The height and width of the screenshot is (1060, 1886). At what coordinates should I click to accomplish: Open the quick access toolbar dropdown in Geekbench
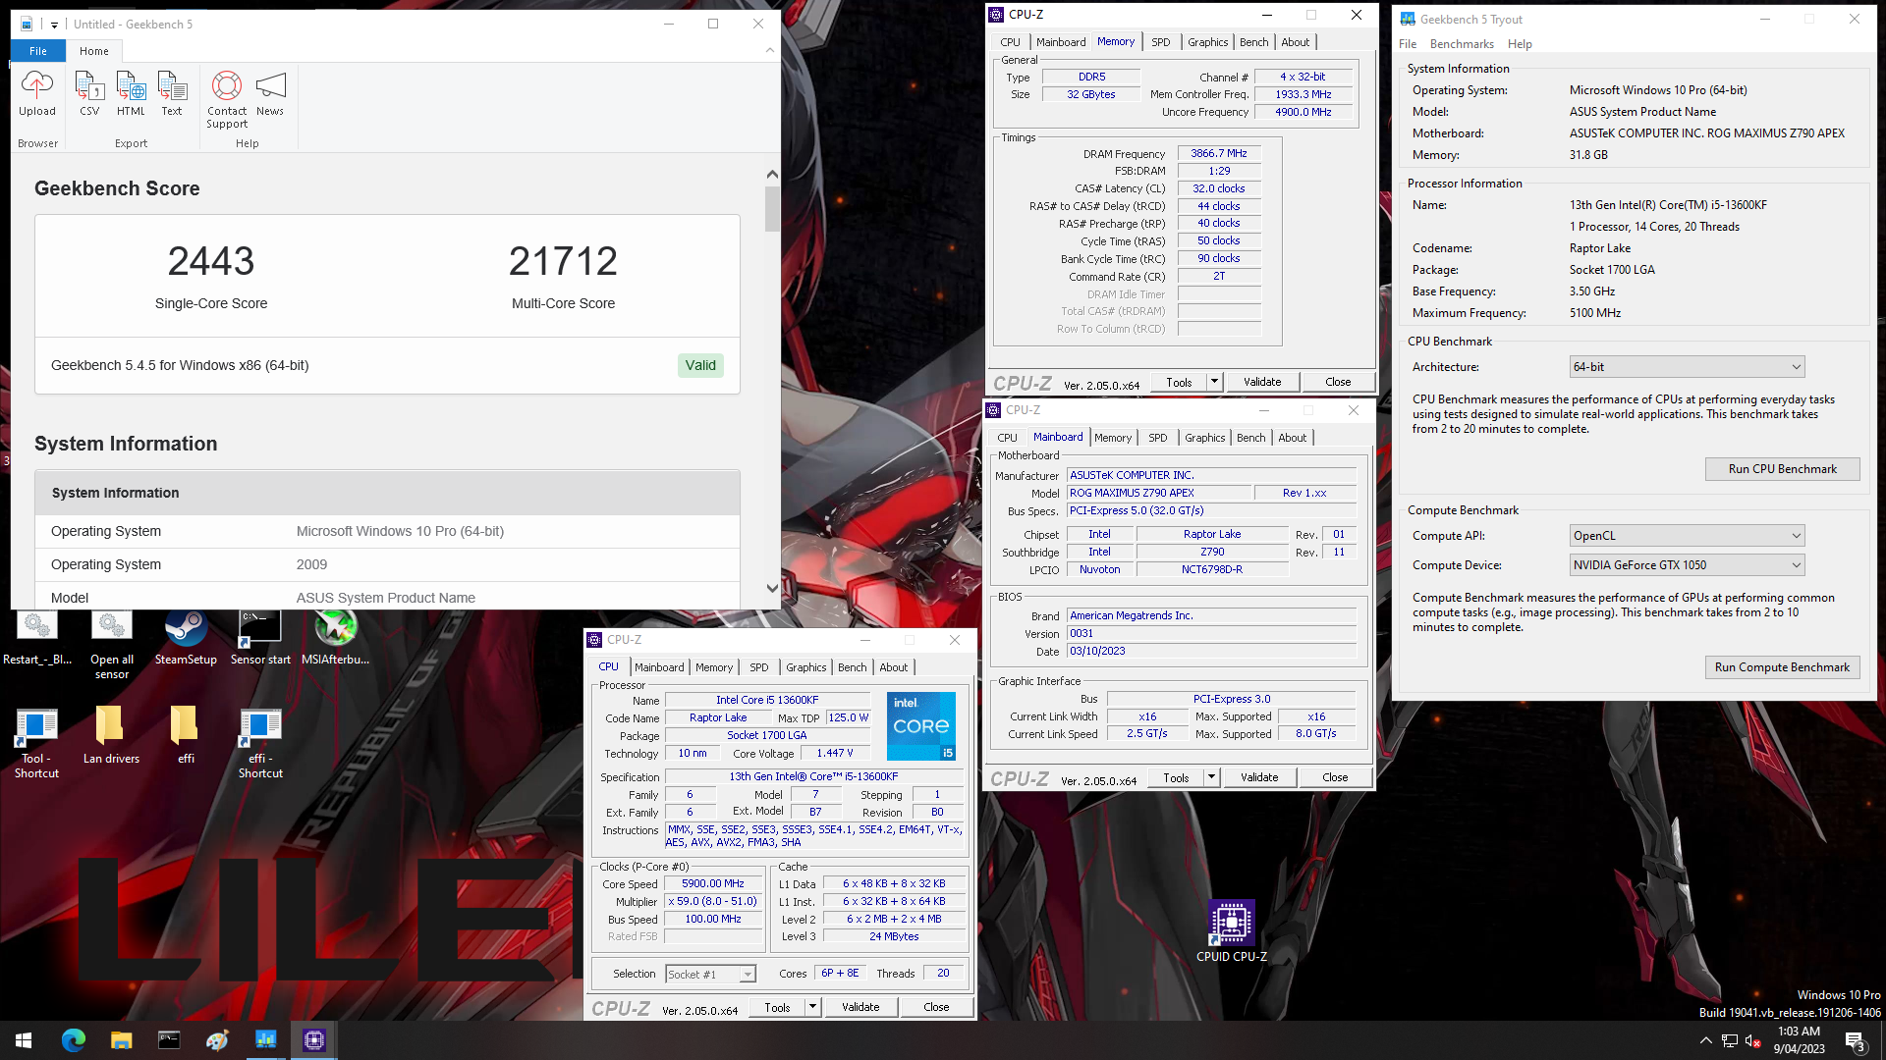54,25
